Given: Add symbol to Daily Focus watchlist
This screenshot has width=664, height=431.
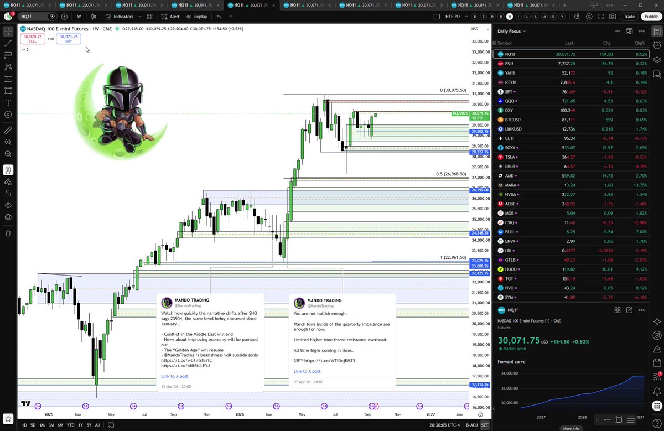Looking at the screenshot, I should (618, 31).
